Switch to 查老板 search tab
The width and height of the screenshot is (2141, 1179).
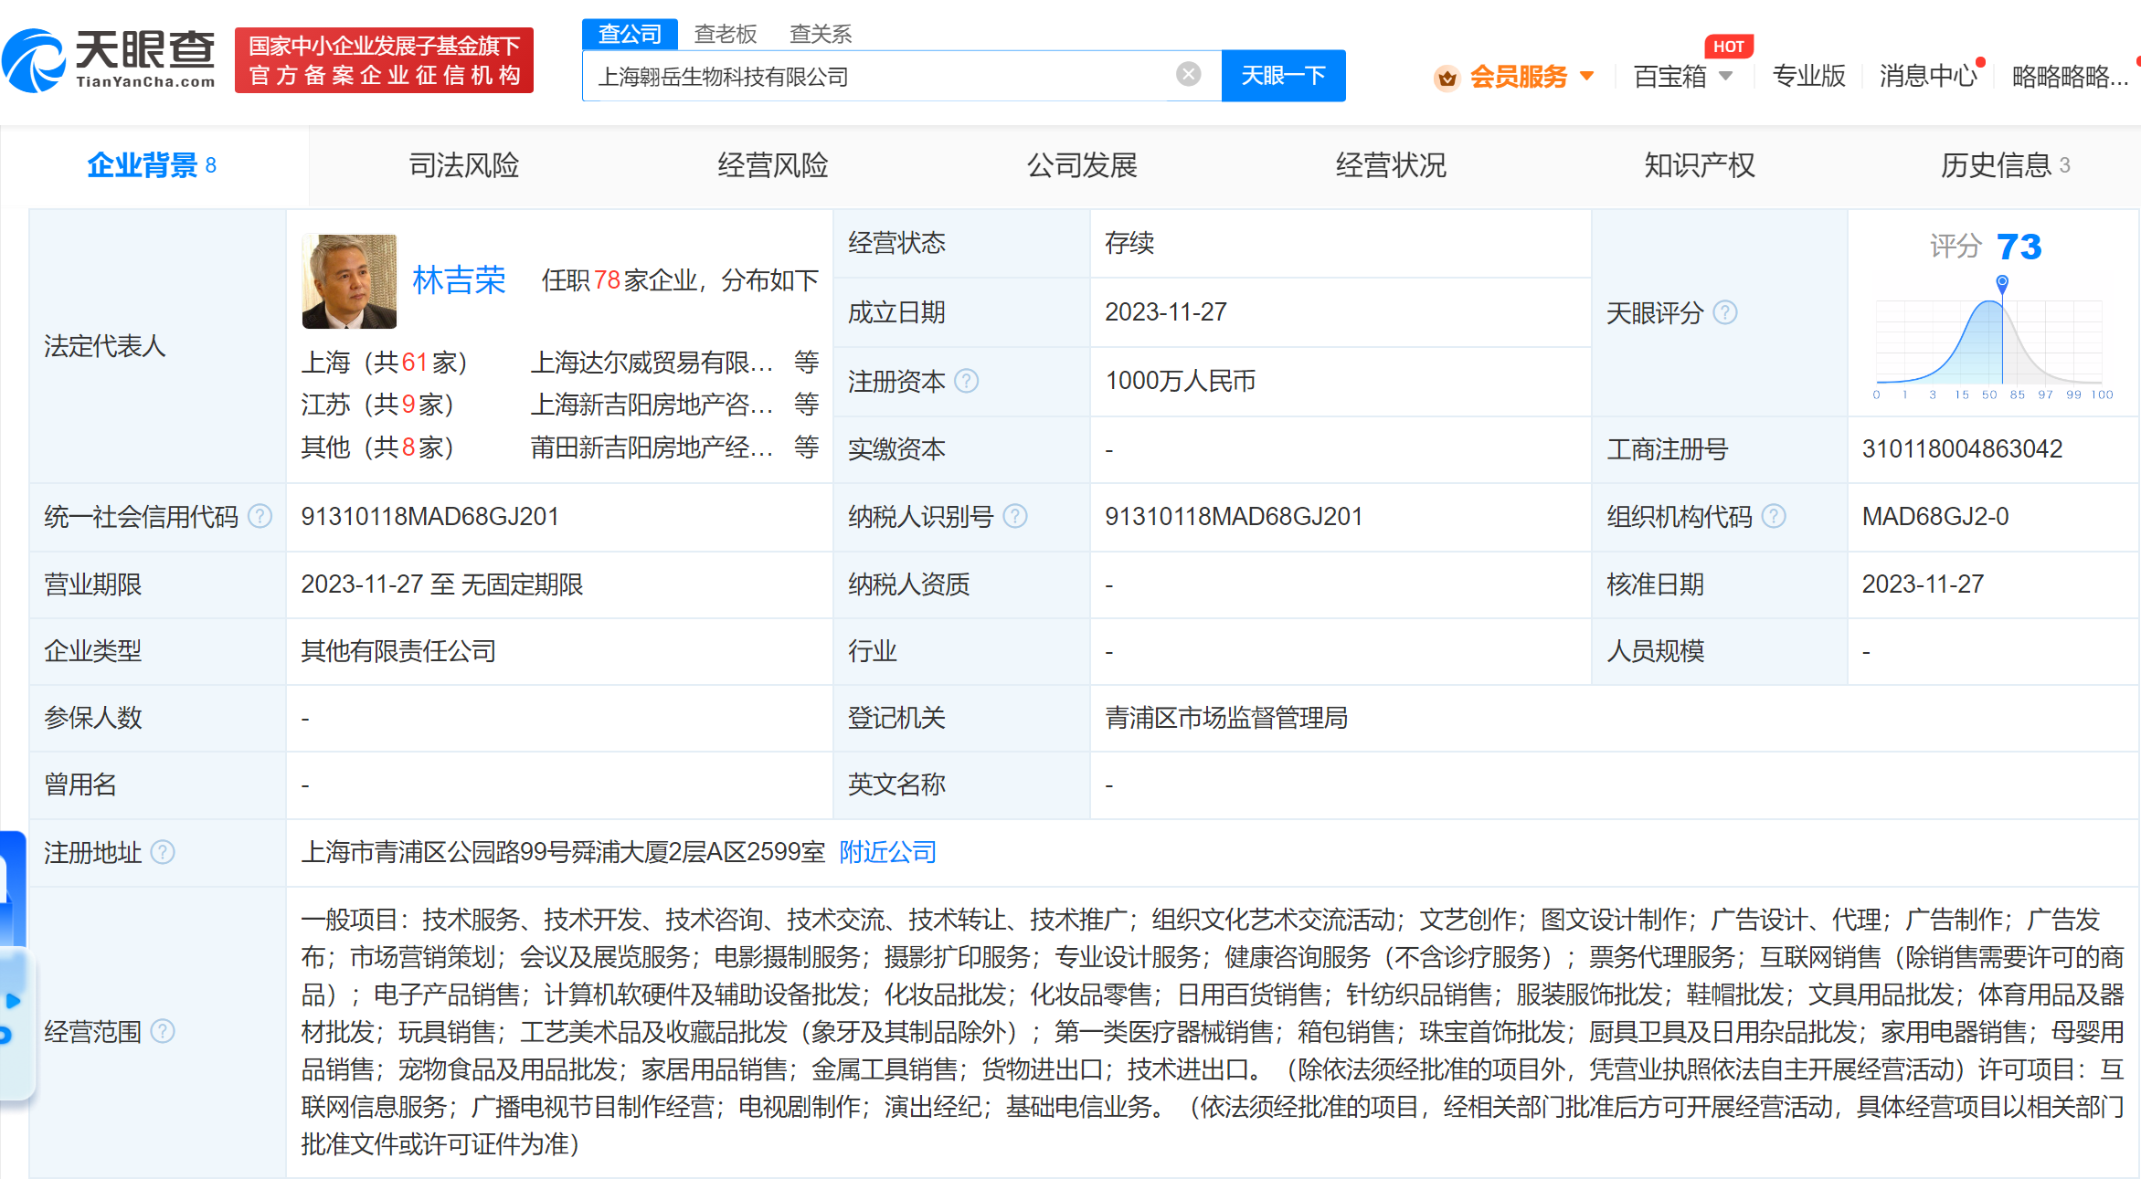coord(726,34)
